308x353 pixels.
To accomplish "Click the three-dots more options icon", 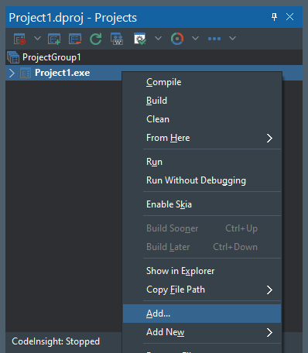I will pos(214,39).
